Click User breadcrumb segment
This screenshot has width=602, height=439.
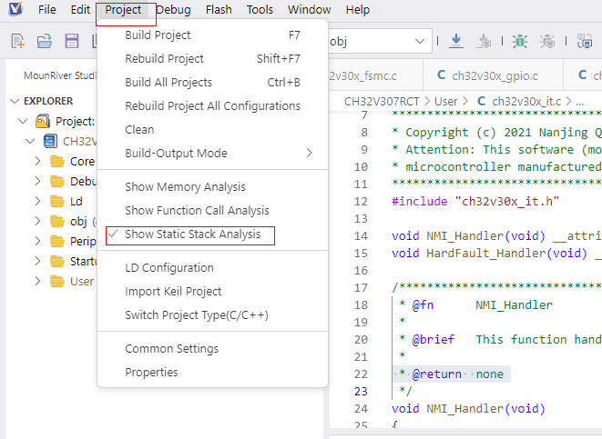pyautogui.click(x=445, y=102)
